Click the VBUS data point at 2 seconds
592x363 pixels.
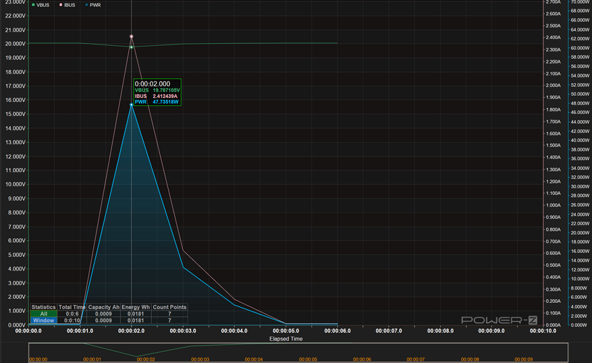click(x=132, y=47)
